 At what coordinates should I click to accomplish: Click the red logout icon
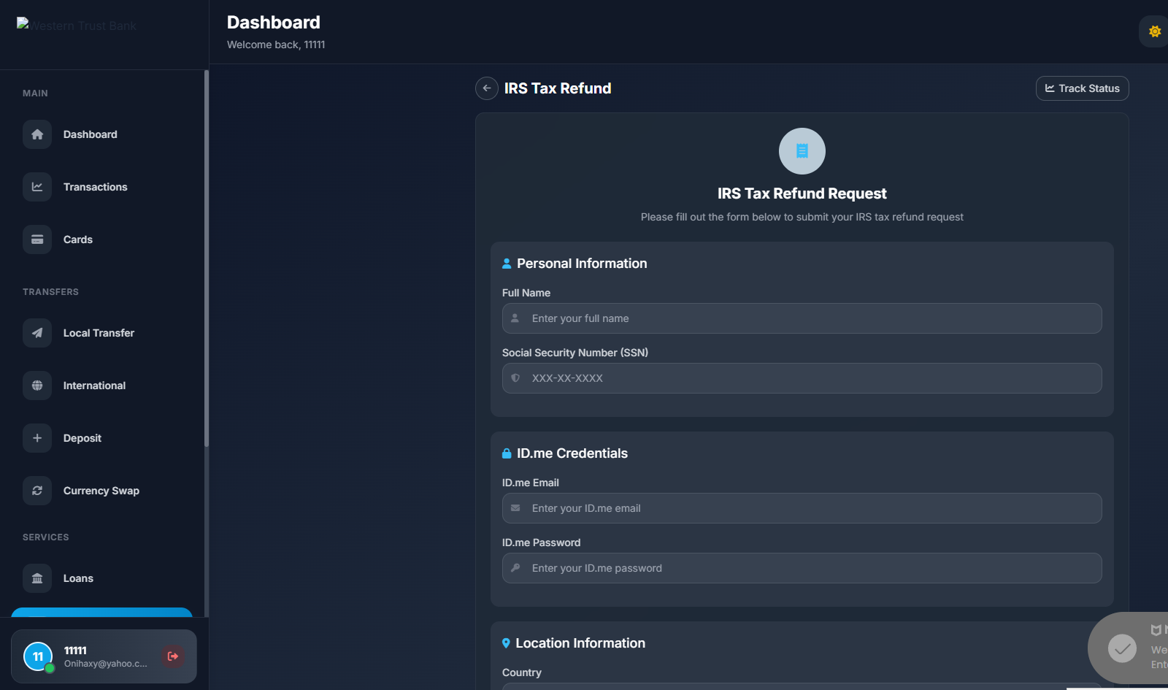coord(173,656)
